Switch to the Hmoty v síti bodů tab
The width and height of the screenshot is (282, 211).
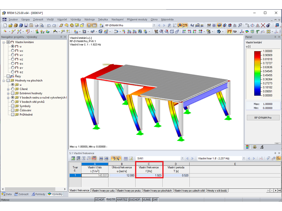pyautogui.click(x=217, y=191)
